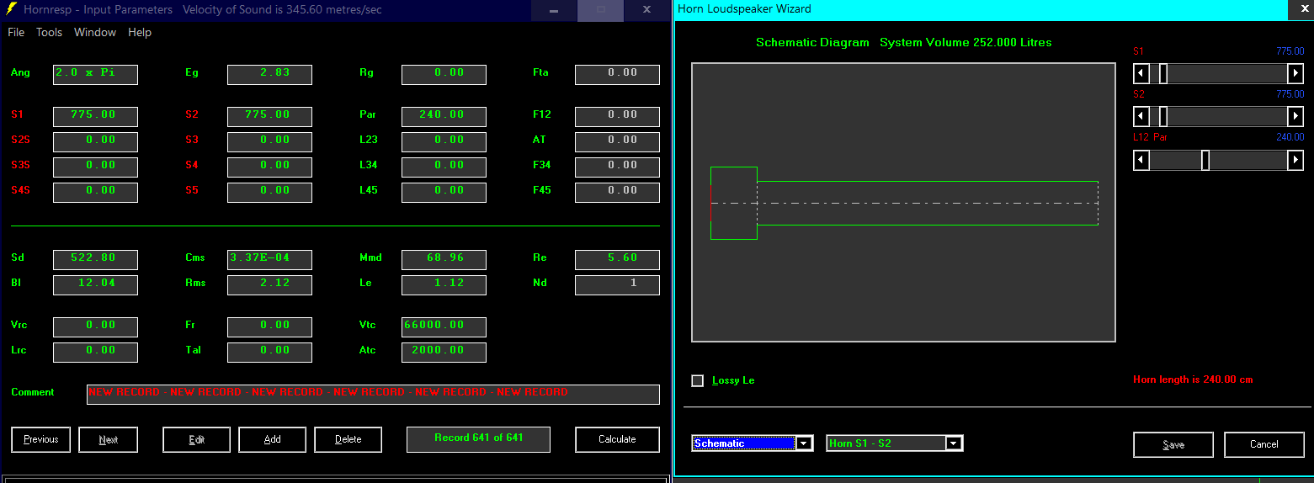Click the Tal value field
Viewport: 1314px width, 483px height.
269,352
